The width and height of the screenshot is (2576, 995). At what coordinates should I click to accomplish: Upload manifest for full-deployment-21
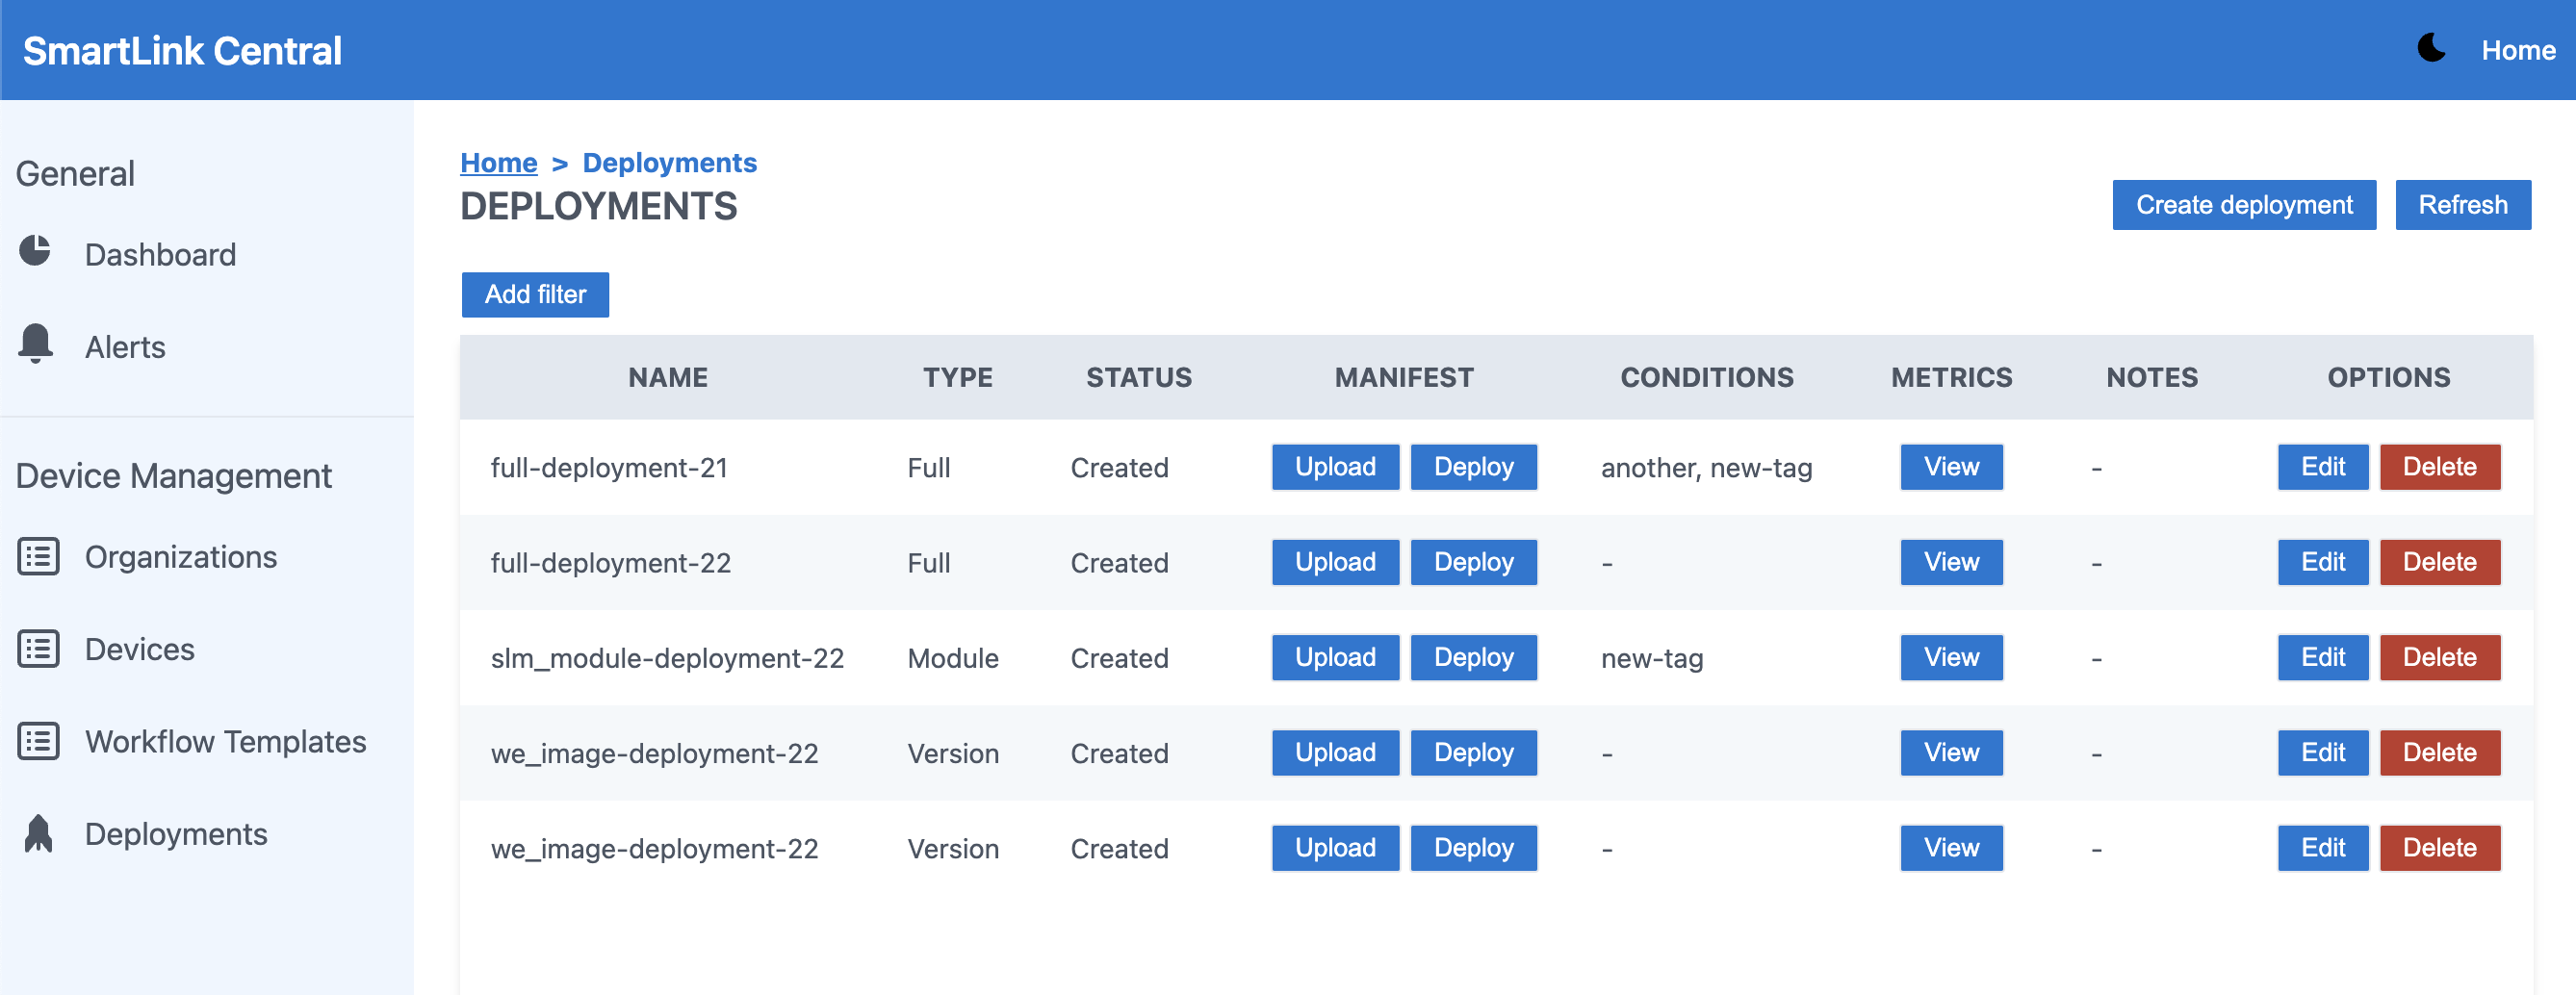(1334, 467)
